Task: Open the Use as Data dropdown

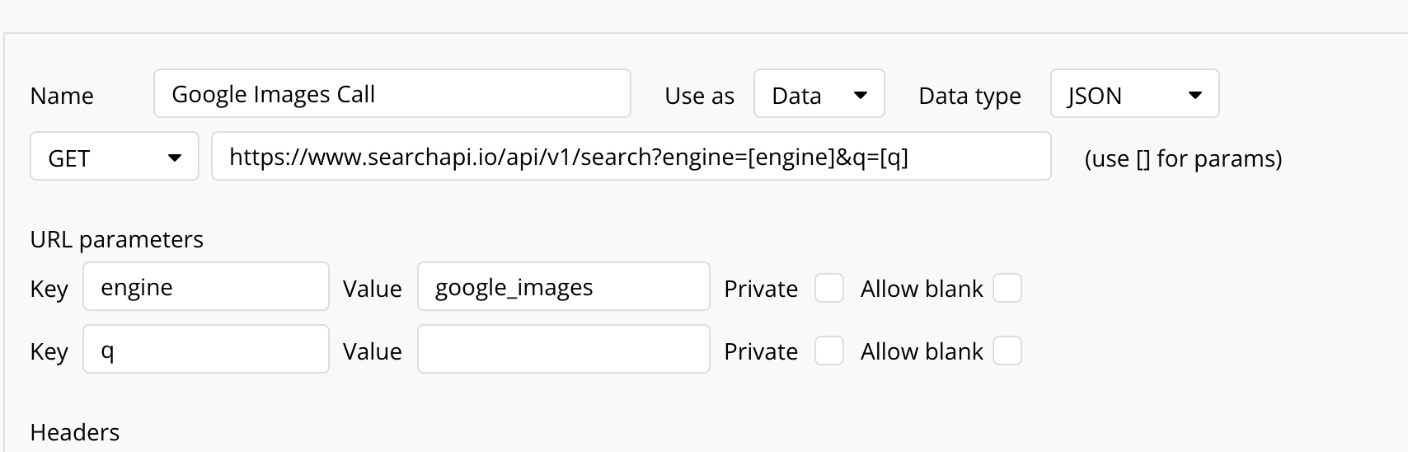Action: (x=819, y=94)
